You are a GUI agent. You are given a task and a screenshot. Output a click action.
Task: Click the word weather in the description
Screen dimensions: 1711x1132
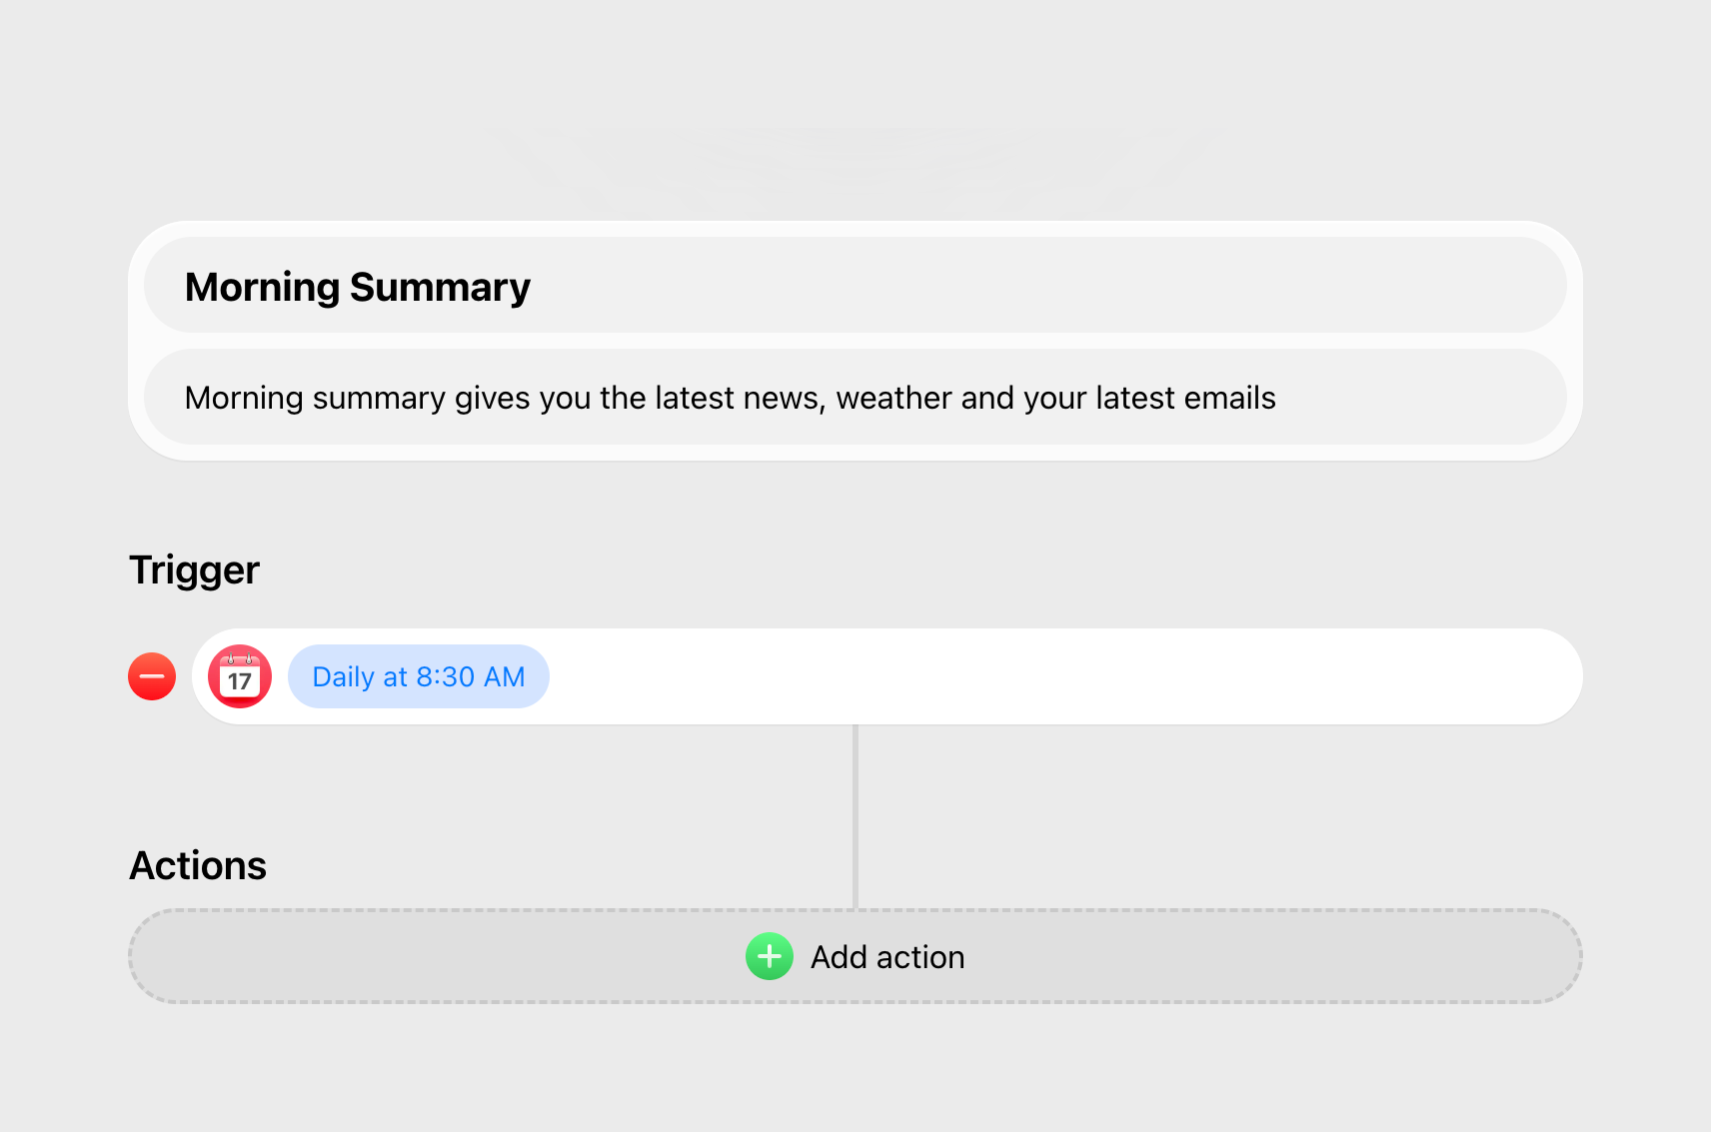pos(894,398)
